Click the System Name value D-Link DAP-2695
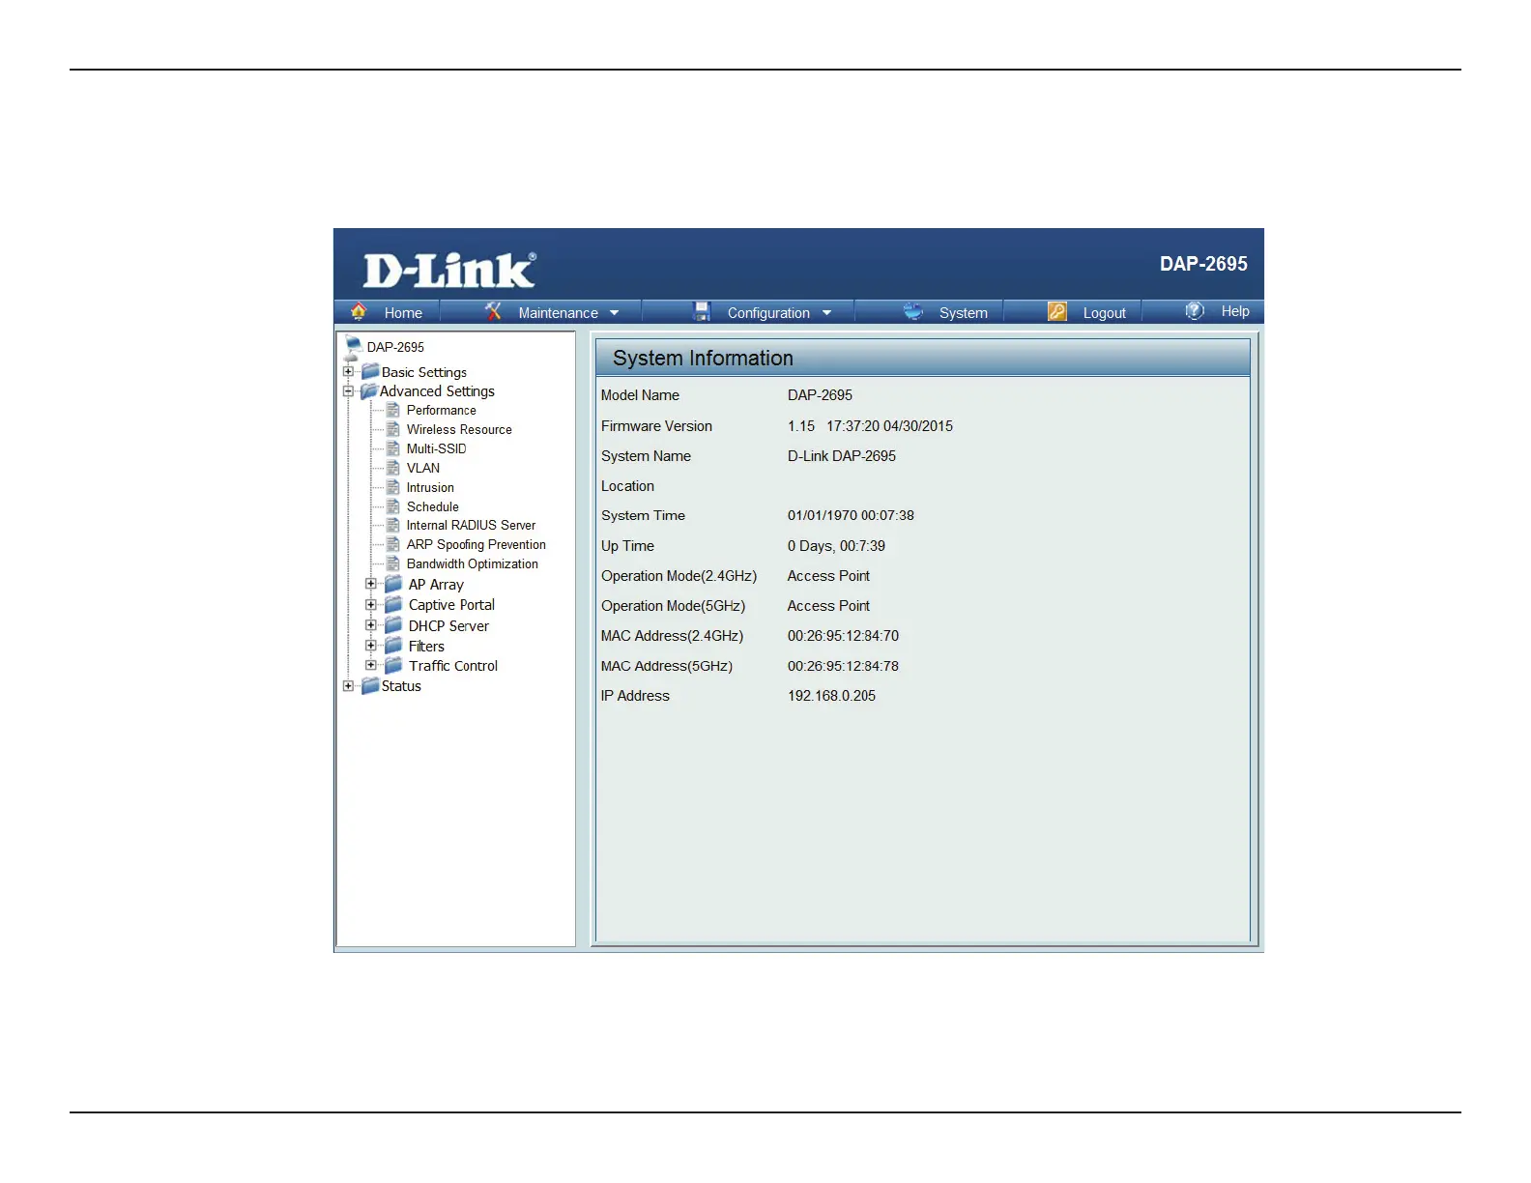Screen dimensions: 1531x1183 [x=841, y=456]
